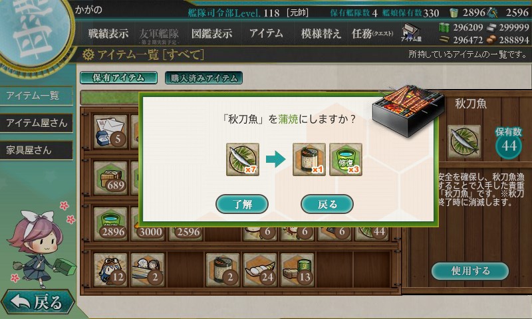532x319 pixels.
Task: Go to アイテム屋さん in sidebar
Action: [x=37, y=123]
